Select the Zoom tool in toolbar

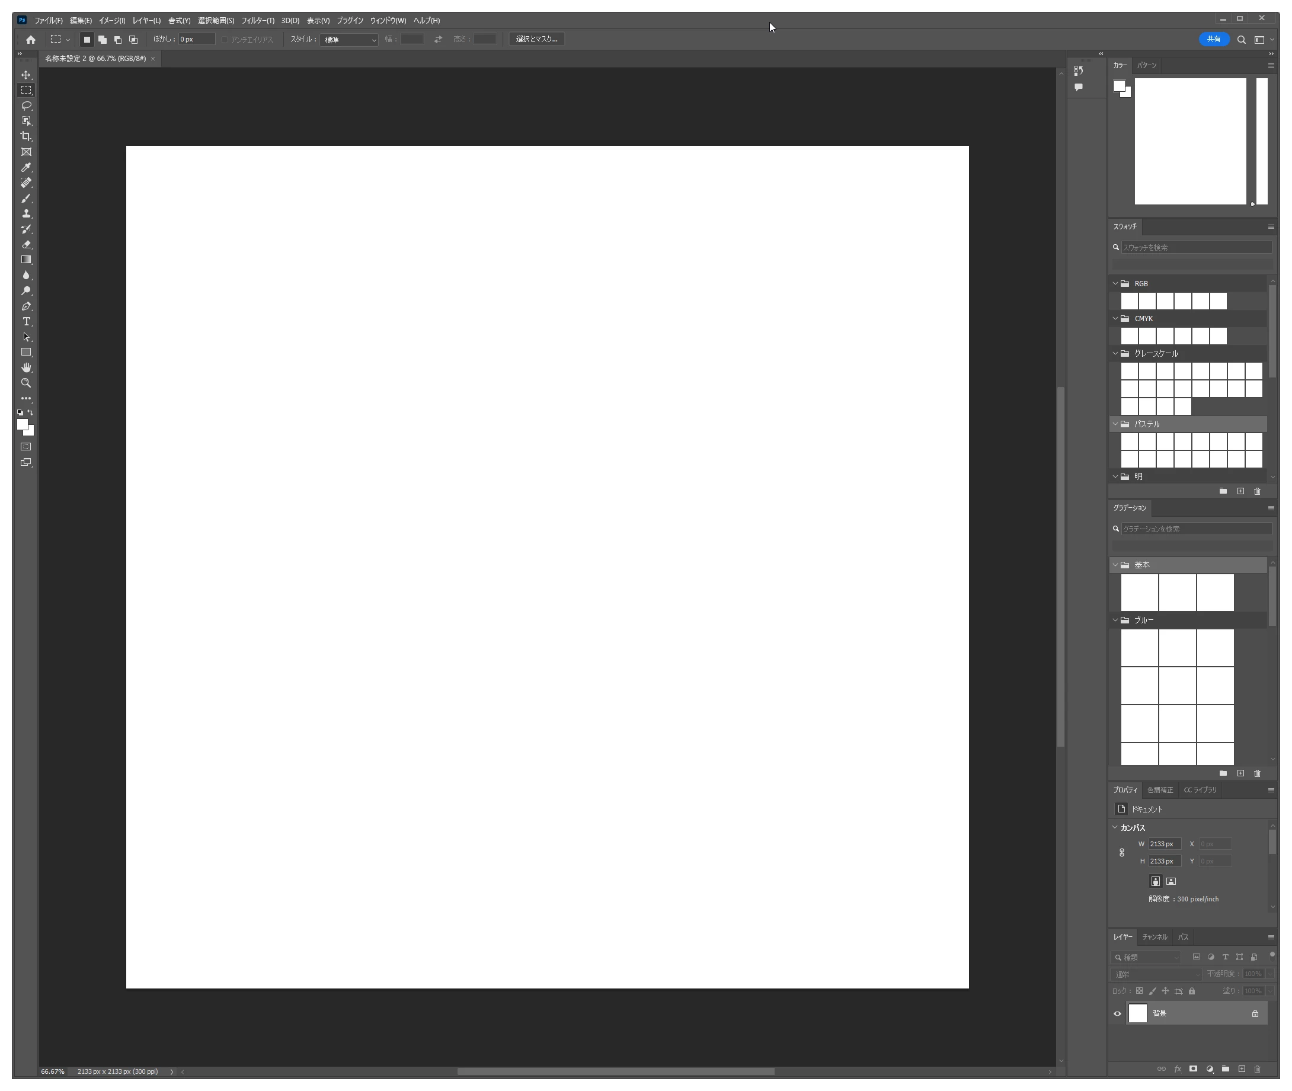point(26,383)
